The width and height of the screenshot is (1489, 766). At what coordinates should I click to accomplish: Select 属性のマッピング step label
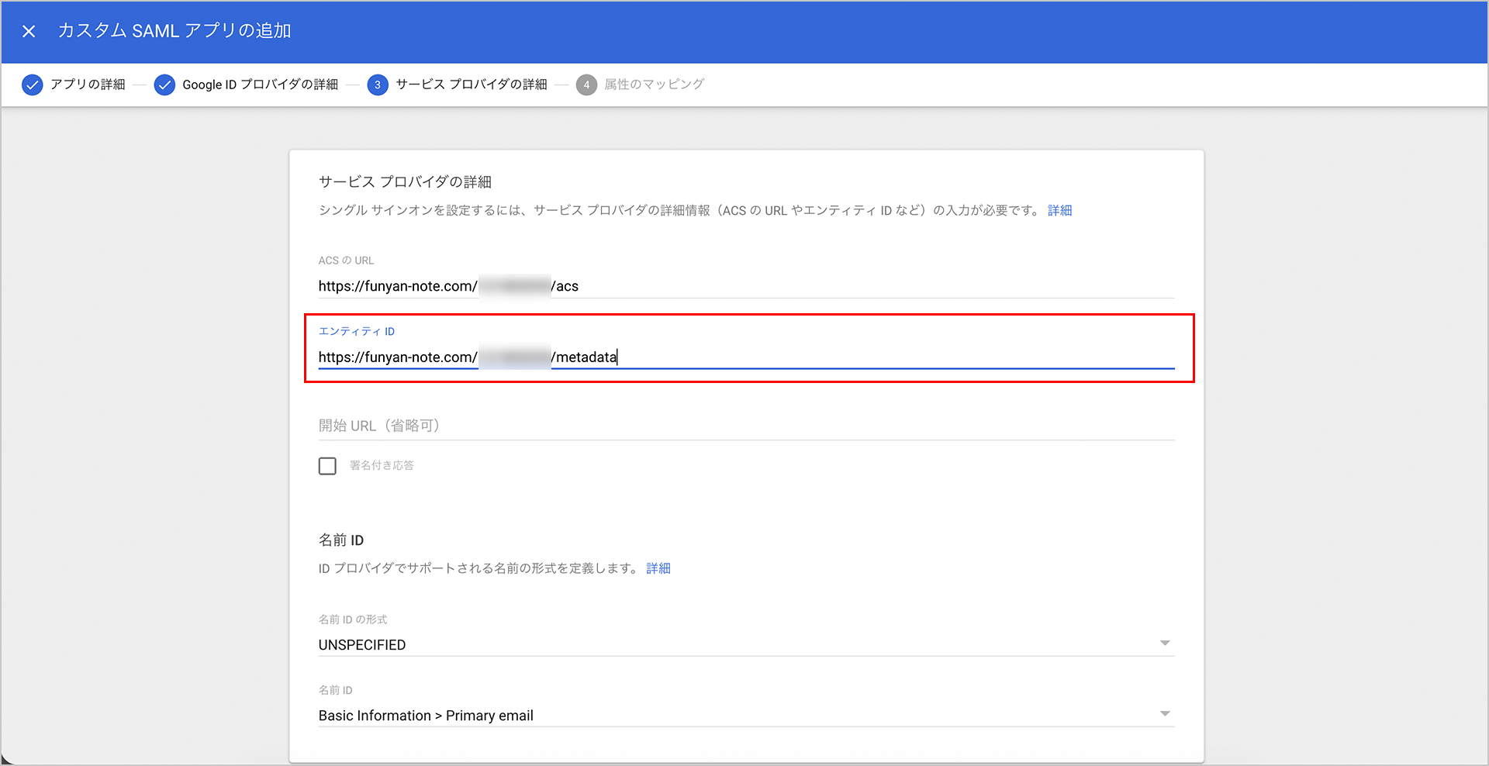click(x=654, y=85)
